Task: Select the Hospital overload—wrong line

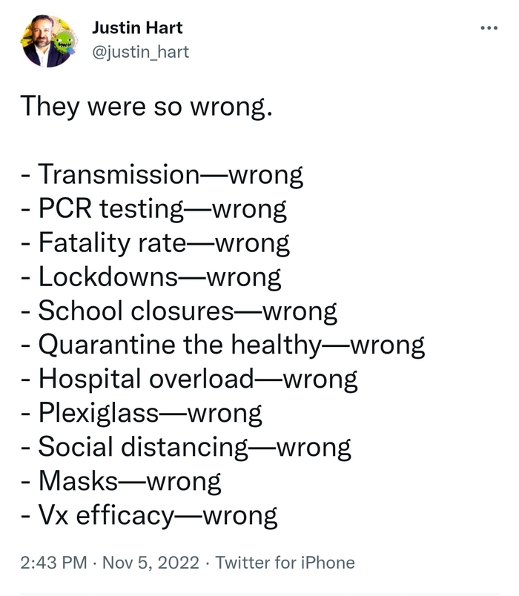Action: [x=189, y=380]
